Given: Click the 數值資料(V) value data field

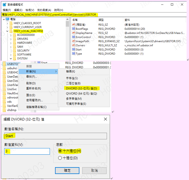Looking at the screenshot, I should [27, 151].
